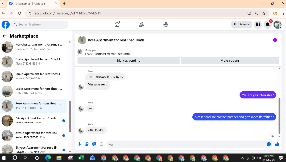The width and height of the screenshot is (286, 162).
Task: Open the Windows Start menu
Action: tap(4, 158)
